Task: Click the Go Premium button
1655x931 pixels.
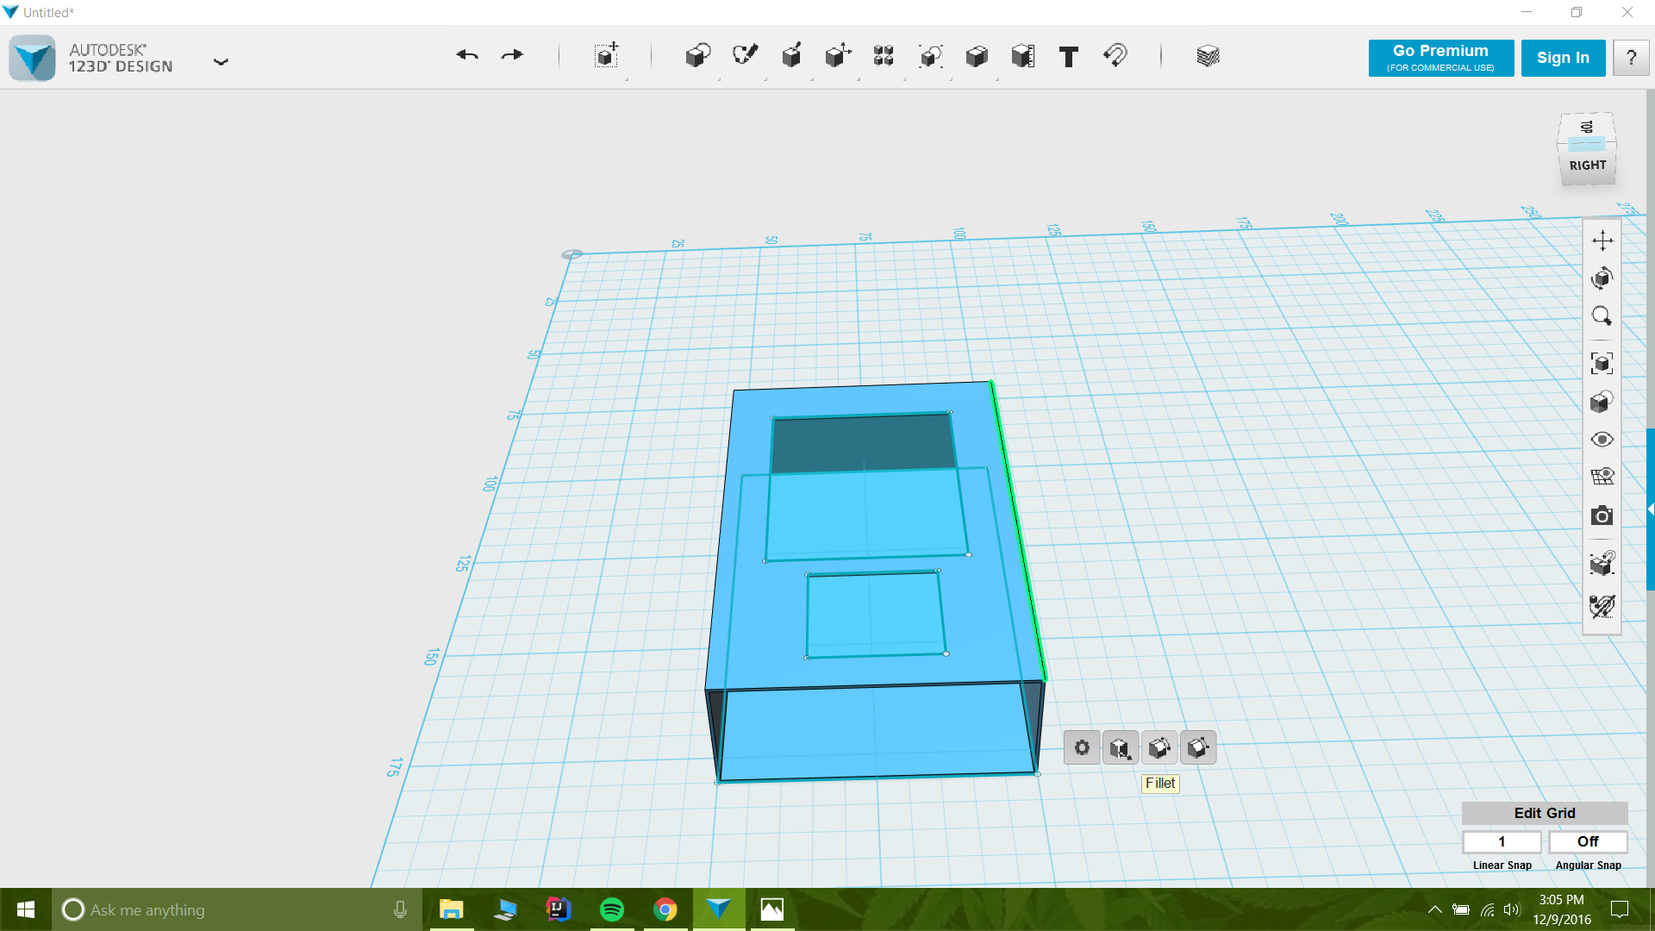Action: tap(1440, 58)
